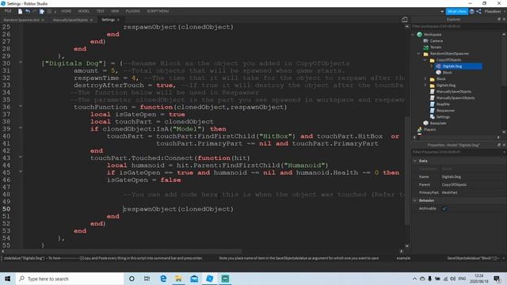This screenshot has height=285, width=507.
Task: Undock the Properties panel
Action: [x=498, y=145]
